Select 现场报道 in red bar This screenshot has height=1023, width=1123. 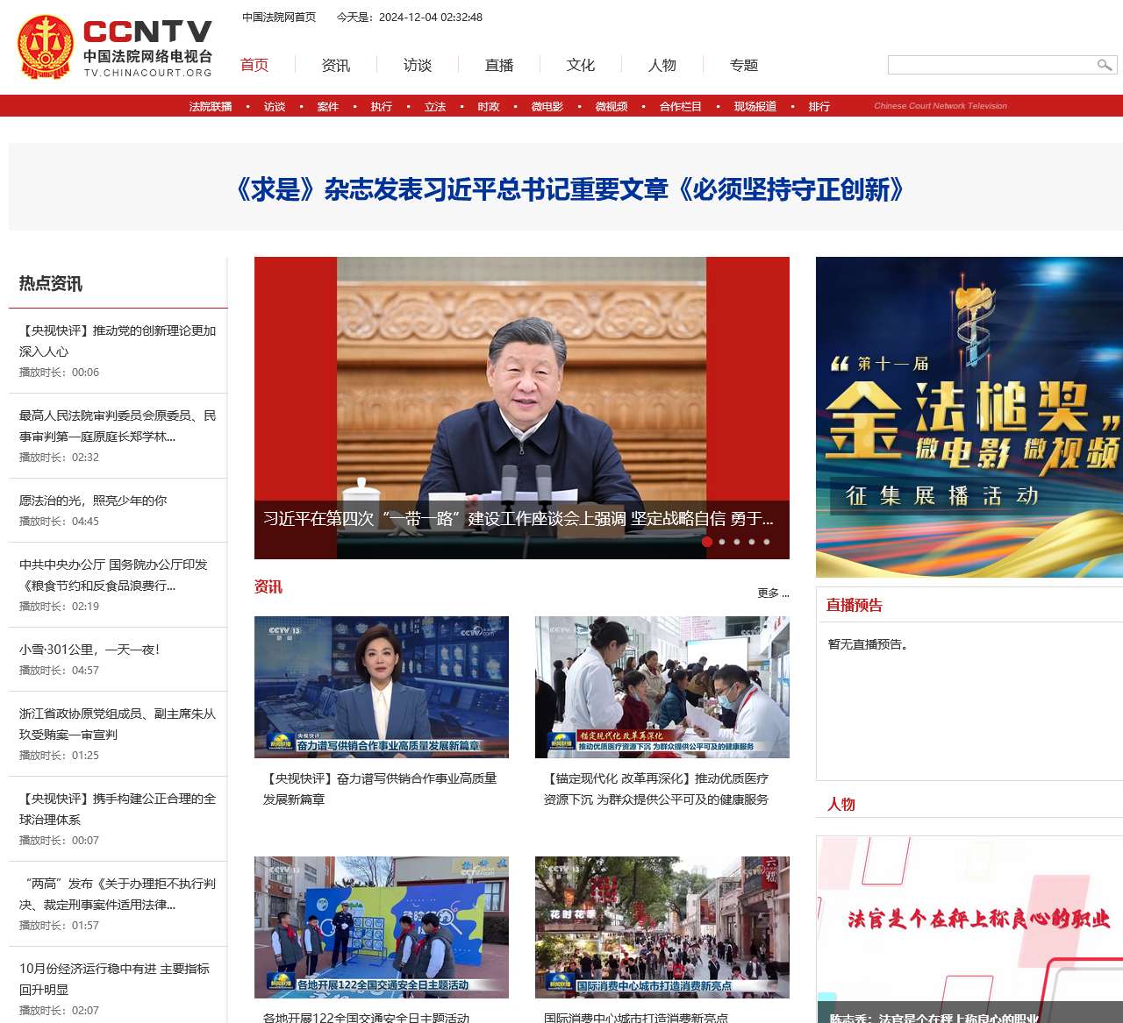(x=755, y=106)
